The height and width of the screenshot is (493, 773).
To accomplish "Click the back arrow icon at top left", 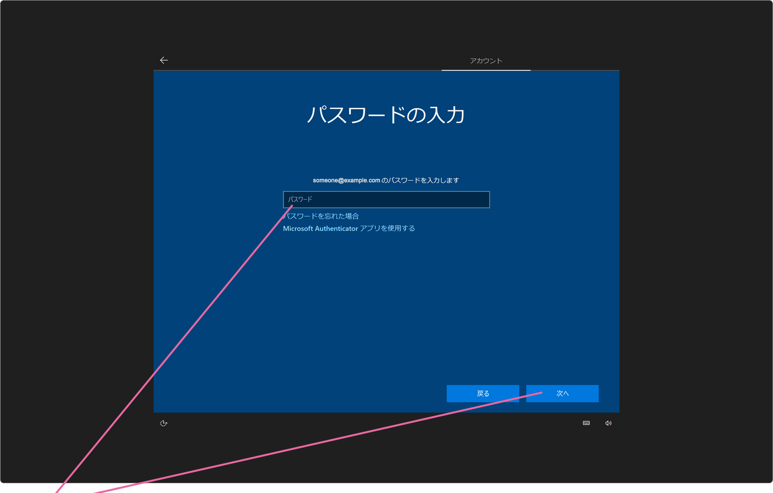I will (x=164, y=60).
